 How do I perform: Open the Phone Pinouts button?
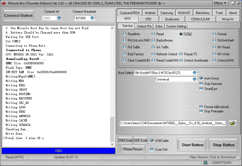click(133, 149)
